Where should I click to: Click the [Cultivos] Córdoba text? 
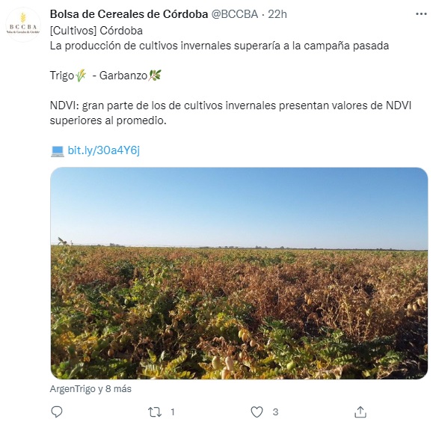pos(96,31)
